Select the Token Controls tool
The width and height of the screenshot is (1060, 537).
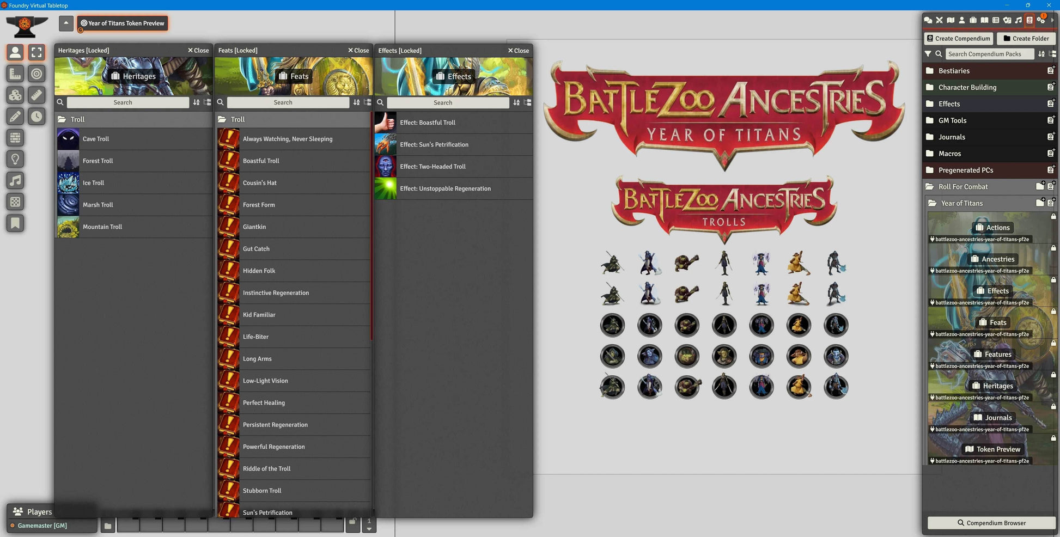pos(15,52)
